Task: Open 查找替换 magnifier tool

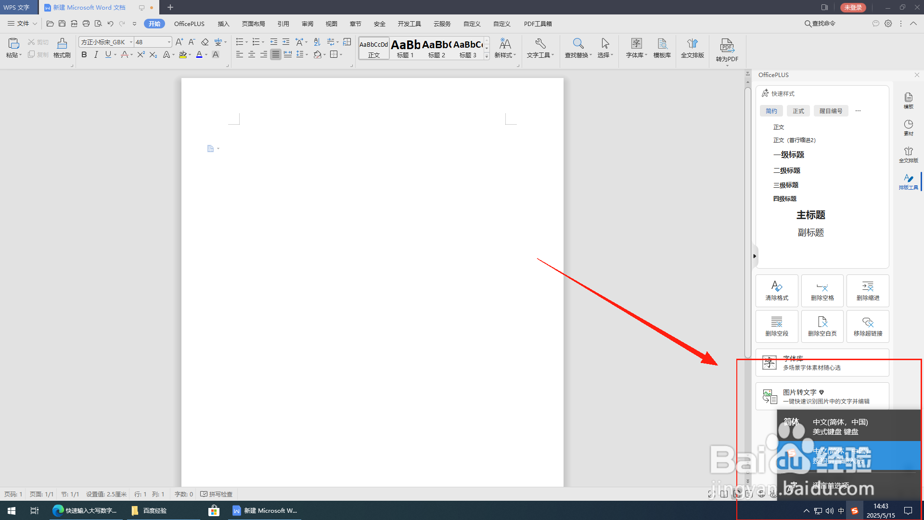Action: coord(578,47)
